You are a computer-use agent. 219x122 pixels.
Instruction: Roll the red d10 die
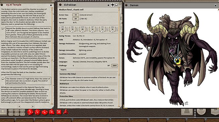click(x=45, y=112)
